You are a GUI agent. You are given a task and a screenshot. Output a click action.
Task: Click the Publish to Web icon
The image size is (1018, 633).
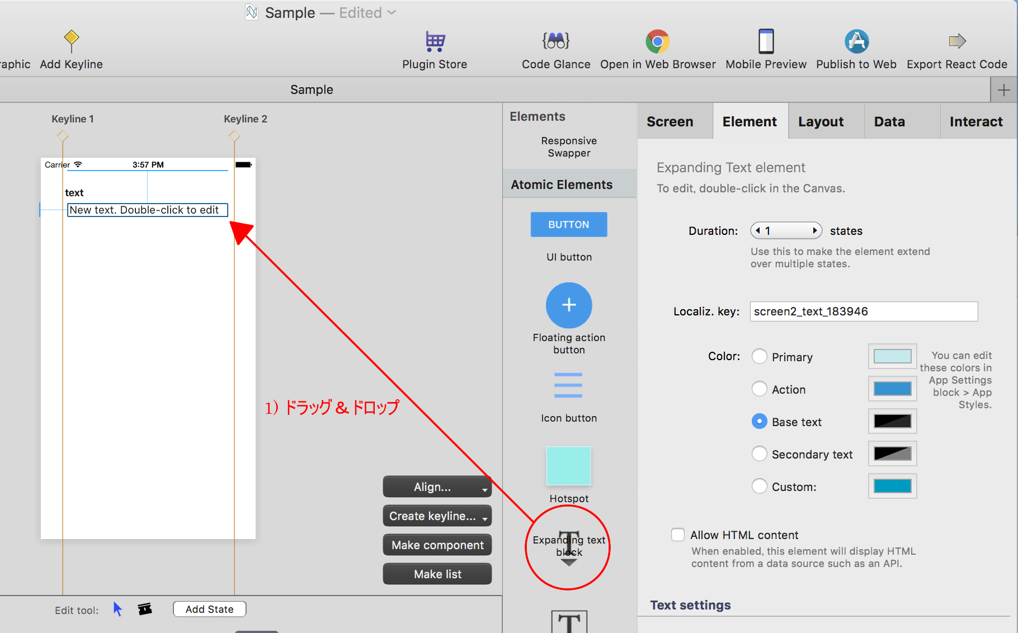pyautogui.click(x=856, y=41)
